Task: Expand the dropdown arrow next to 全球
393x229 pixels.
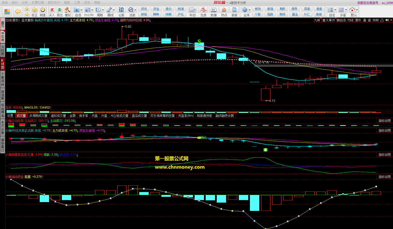Action: [249, 10]
